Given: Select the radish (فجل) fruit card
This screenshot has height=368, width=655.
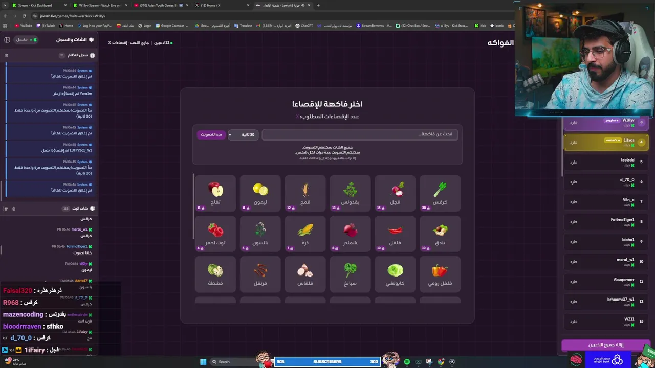Looking at the screenshot, I should click(x=395, y=193).
